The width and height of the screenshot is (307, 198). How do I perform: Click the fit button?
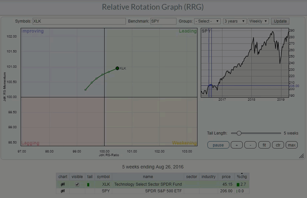(x=264, y=145)
